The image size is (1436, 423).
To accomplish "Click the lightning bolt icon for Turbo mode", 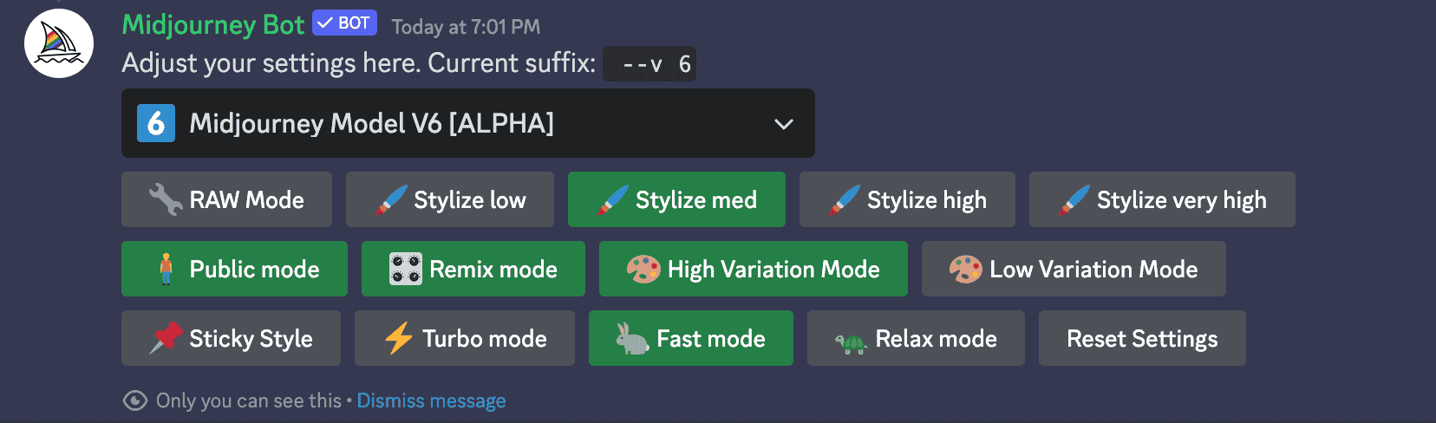I will 399,338.
